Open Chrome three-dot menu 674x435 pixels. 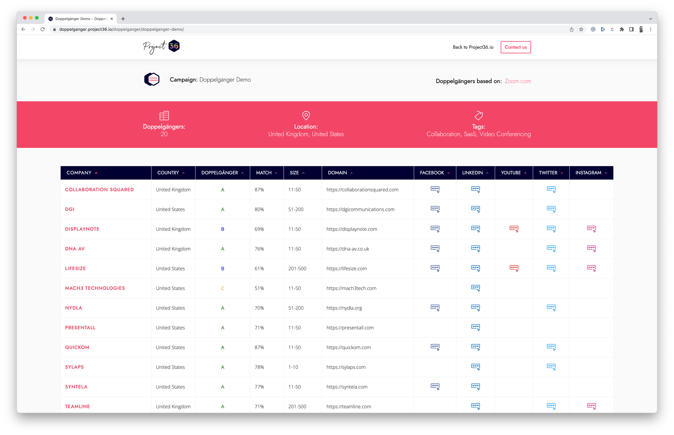650,29
